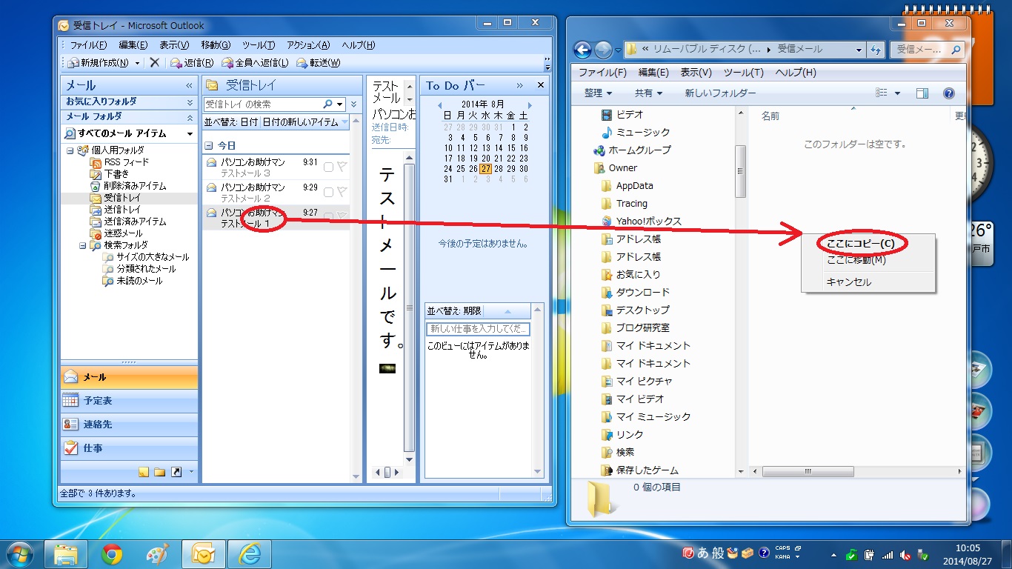Click the Forward (転送) toolbar button

319,63
